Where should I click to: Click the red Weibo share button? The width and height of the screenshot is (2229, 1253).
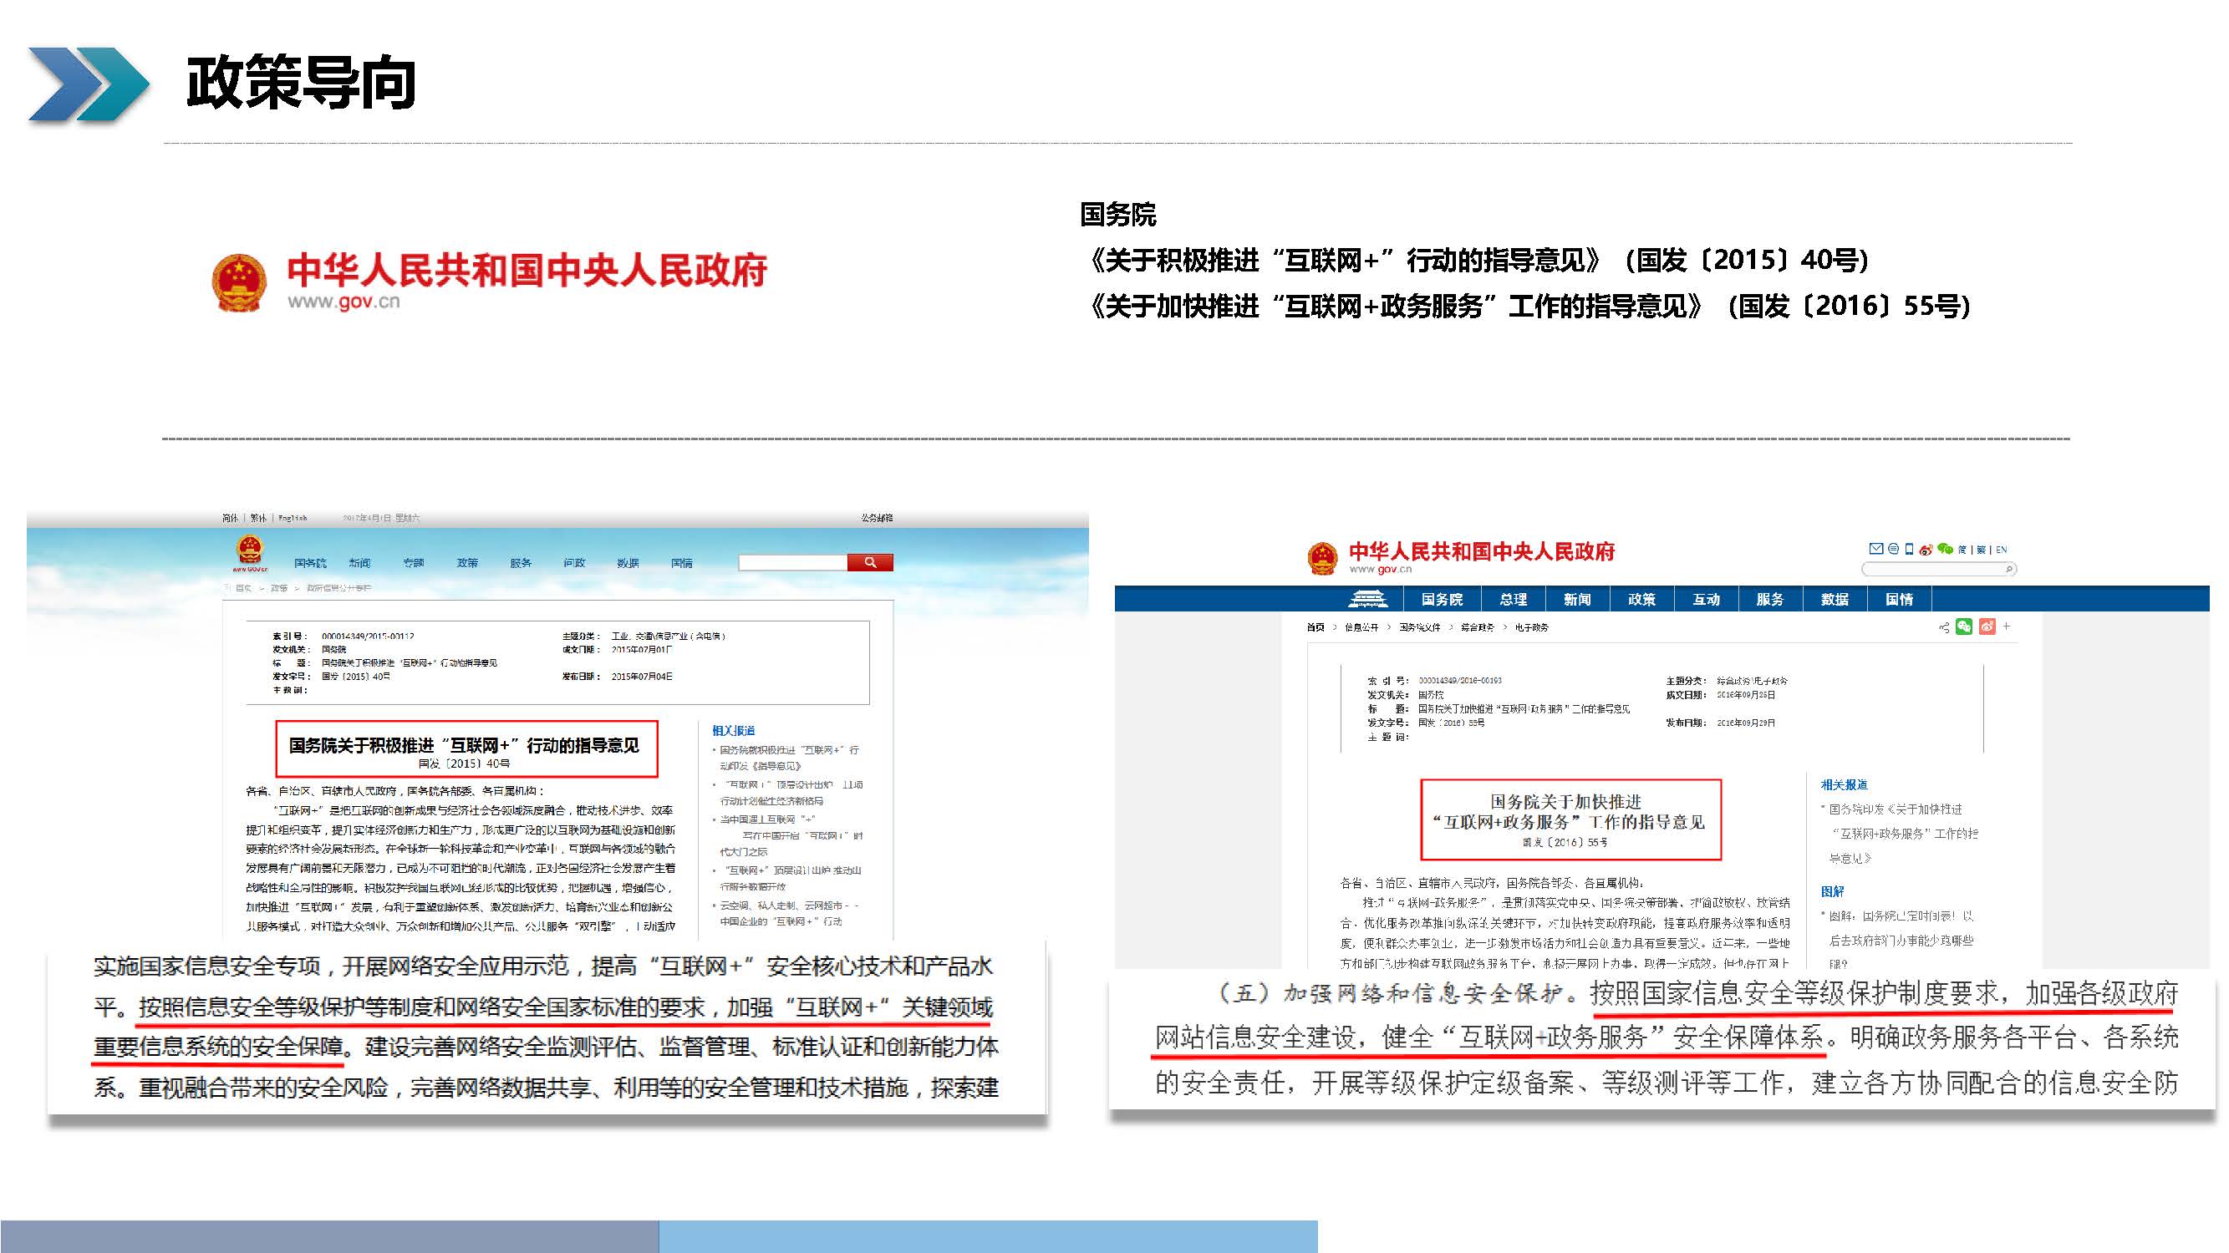1987,627
